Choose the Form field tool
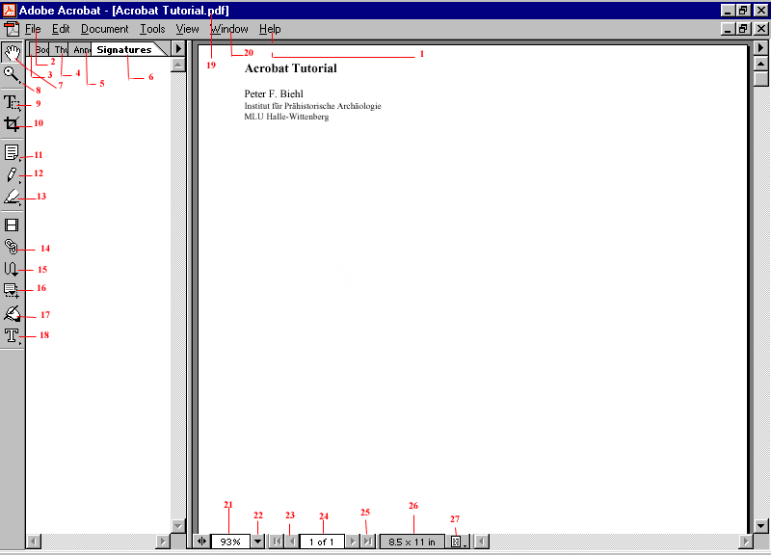 (x=12, y=290)
